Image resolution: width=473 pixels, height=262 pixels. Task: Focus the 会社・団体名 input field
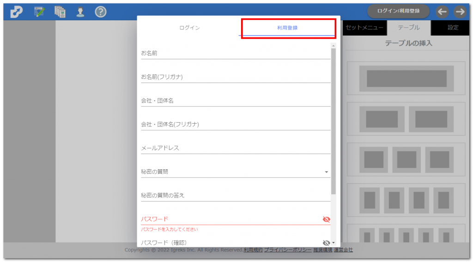coord(236,101)
